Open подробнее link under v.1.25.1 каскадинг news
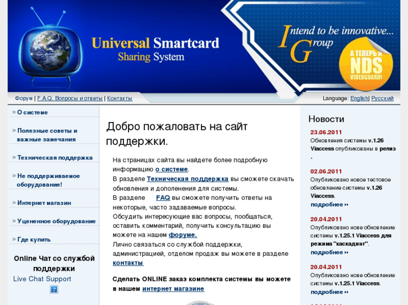 329,252
